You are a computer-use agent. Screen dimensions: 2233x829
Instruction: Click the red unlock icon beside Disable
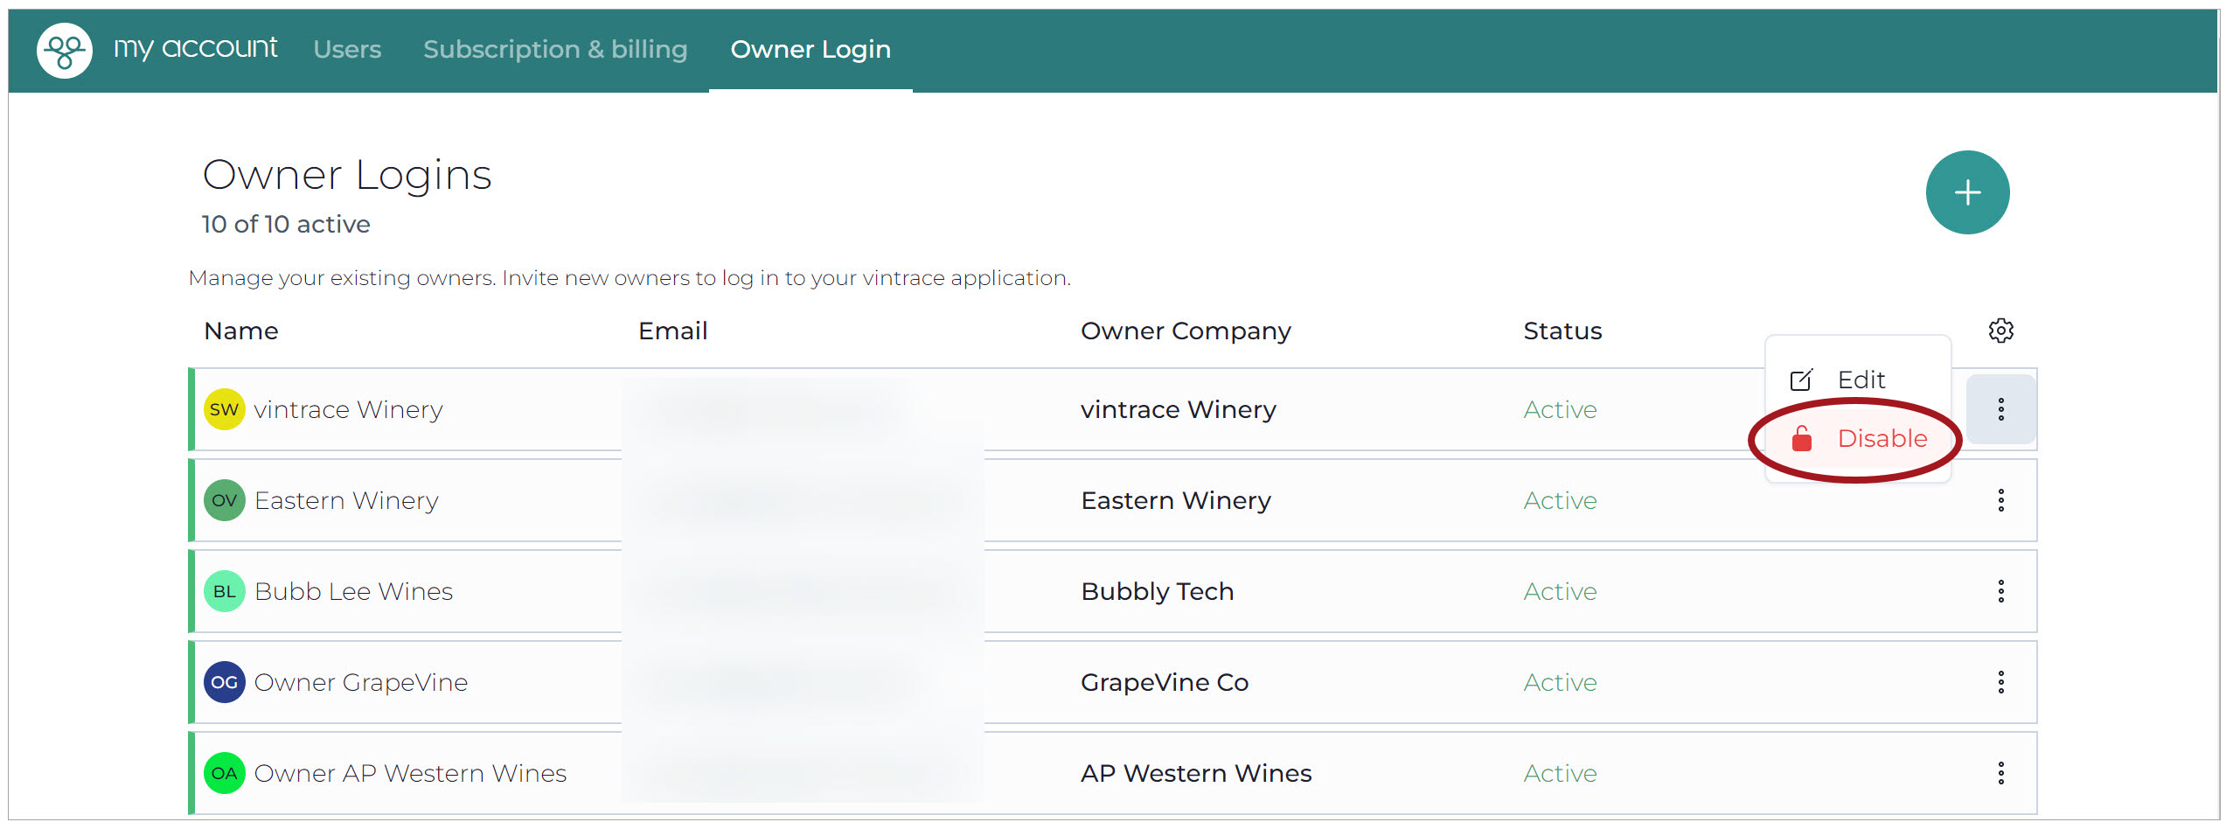pyautogui.click(x=1801, y=438)
